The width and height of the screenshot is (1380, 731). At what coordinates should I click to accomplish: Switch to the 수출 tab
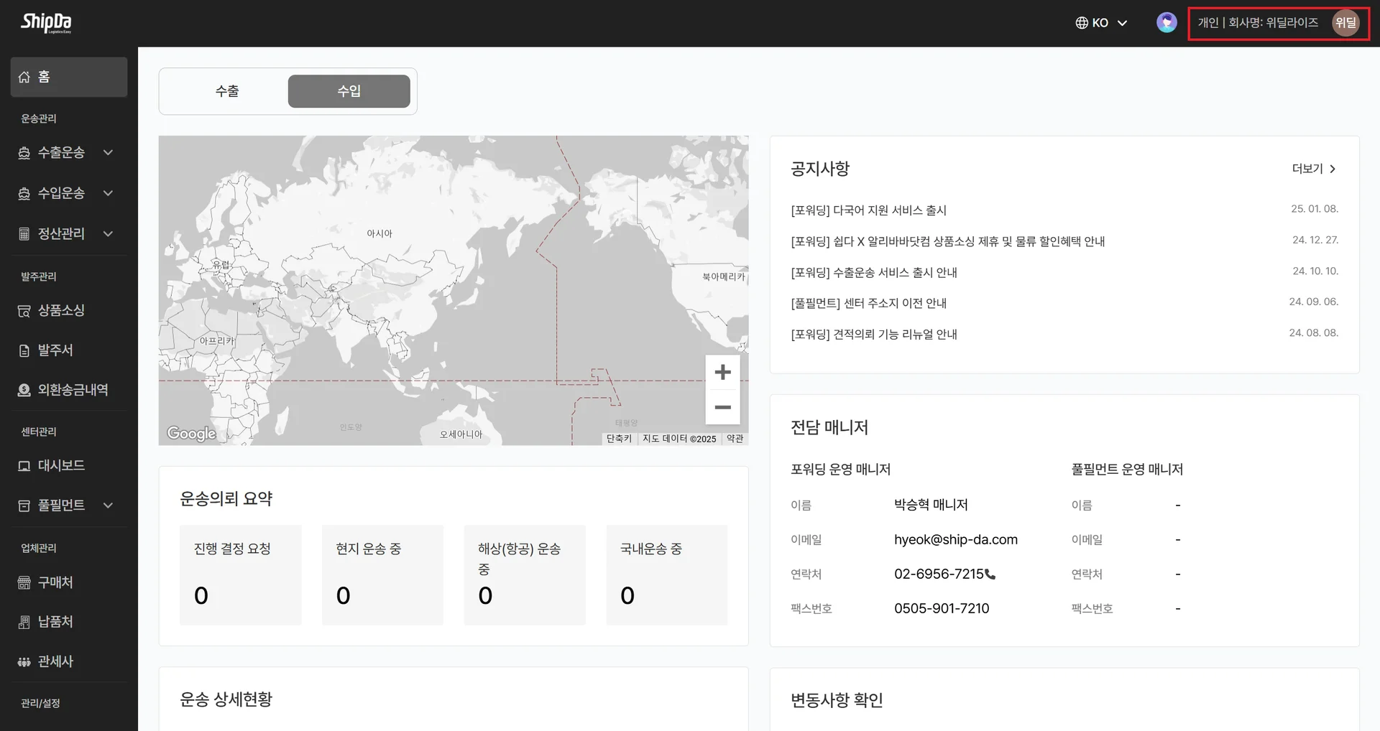[x=226, y=91]
